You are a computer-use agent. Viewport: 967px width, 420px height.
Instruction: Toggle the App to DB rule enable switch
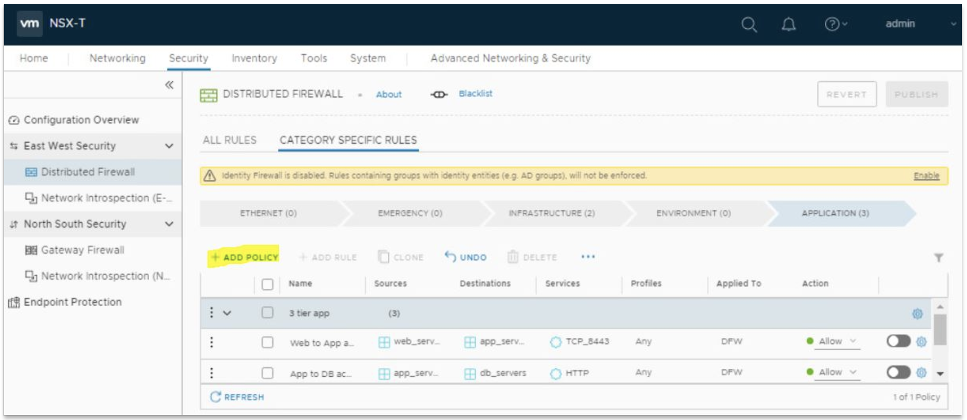click(898, 372)
